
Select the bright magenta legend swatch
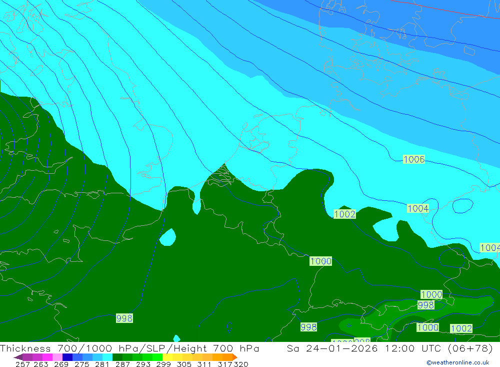click(47, 357)
